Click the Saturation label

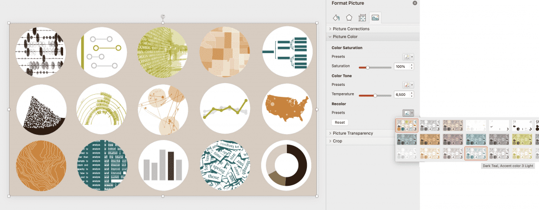[341, 66]
